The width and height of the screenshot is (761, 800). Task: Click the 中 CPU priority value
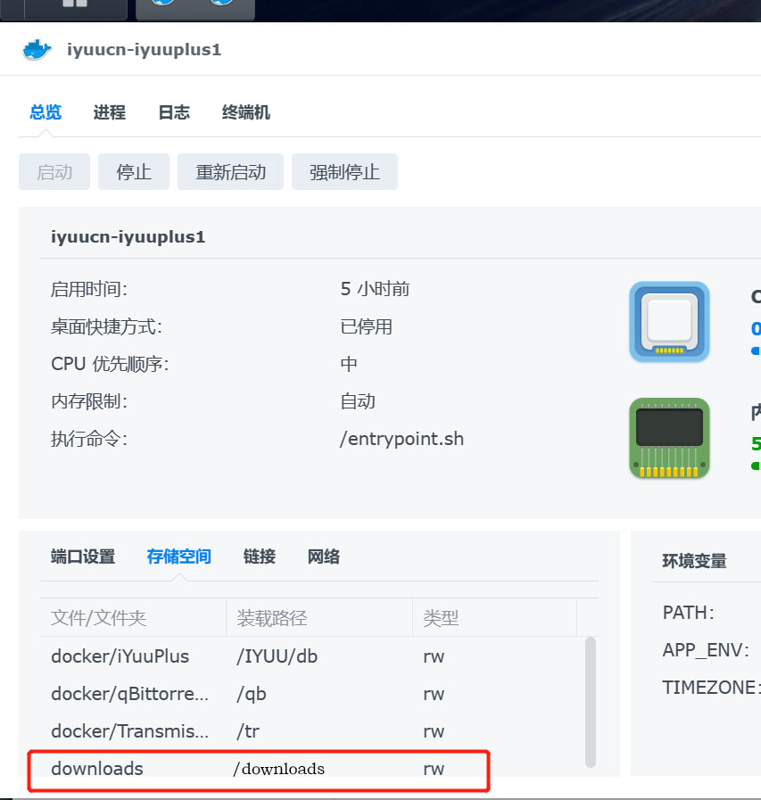pyautogui.click(x=349, y=364)
